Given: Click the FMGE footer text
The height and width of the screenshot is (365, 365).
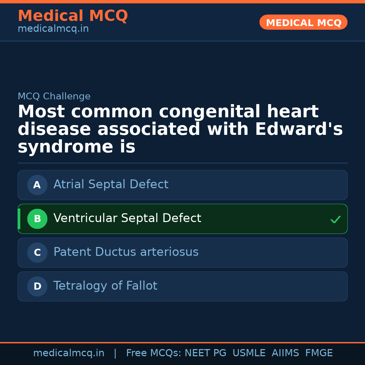Looking at the screenshot, I should coord(319,353).
